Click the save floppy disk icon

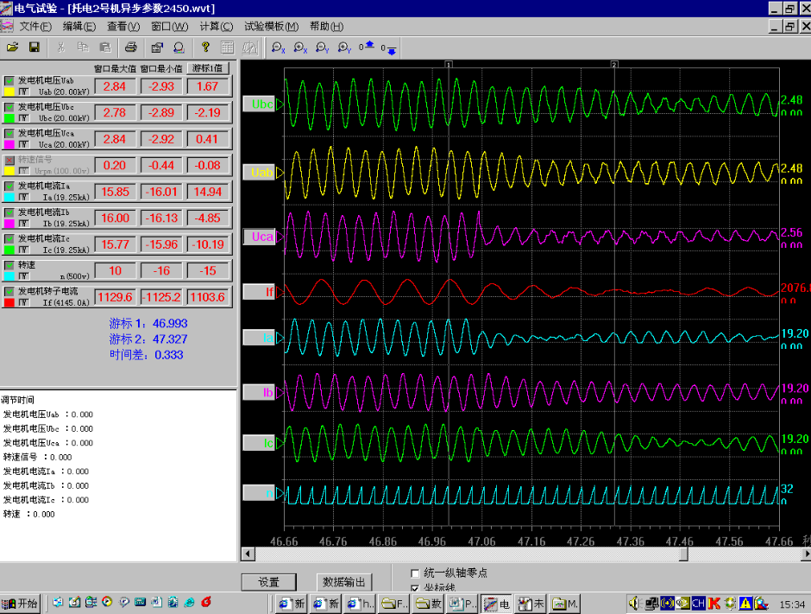point(35,47)
